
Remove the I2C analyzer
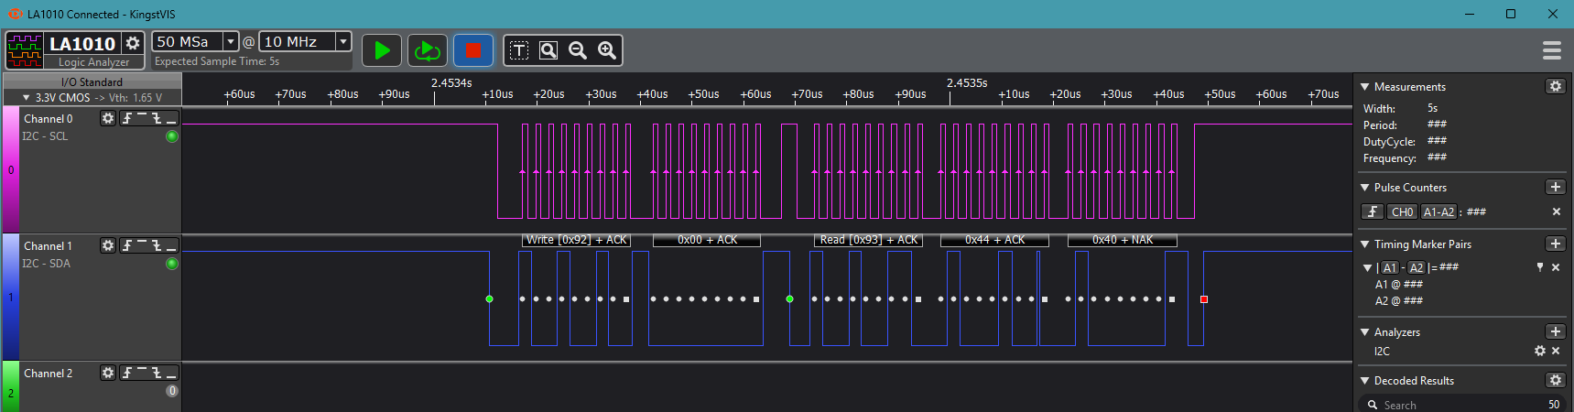tap(1556, 351)
